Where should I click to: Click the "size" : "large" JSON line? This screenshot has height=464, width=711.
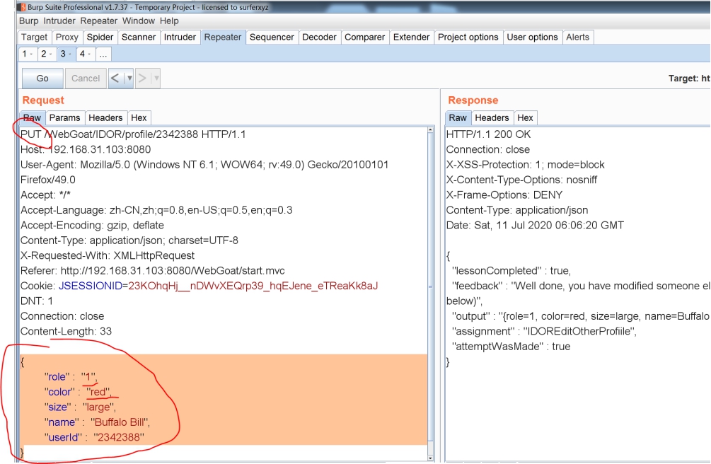80,407
